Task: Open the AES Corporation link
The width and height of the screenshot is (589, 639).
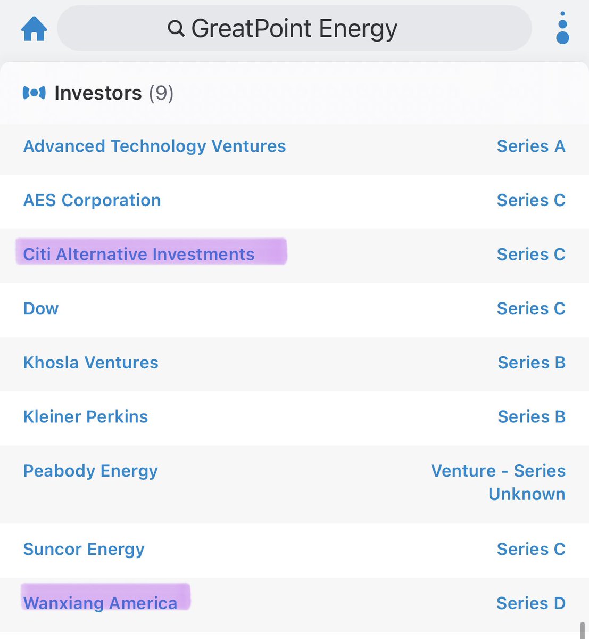Action: coord(92,200)
